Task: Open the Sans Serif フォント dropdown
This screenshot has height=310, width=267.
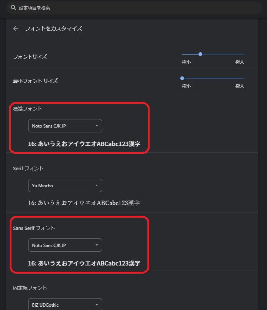Action: pos(65,245)
